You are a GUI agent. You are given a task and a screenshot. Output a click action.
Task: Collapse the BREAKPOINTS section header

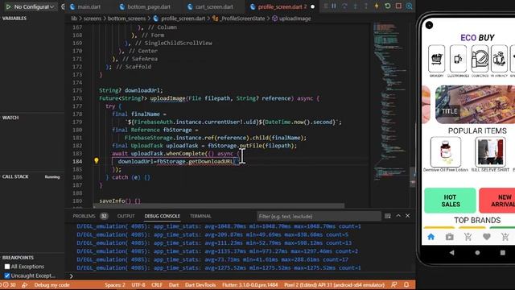(18, 258)
